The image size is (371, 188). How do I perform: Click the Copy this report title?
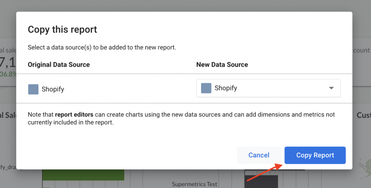62,30
